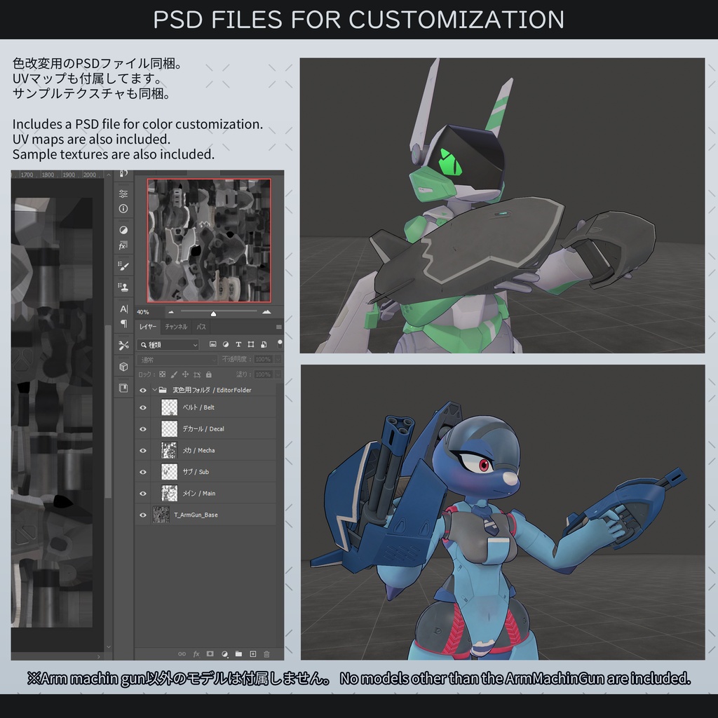
Task: Open the Character panel icon
Action: tap(123, 309)
